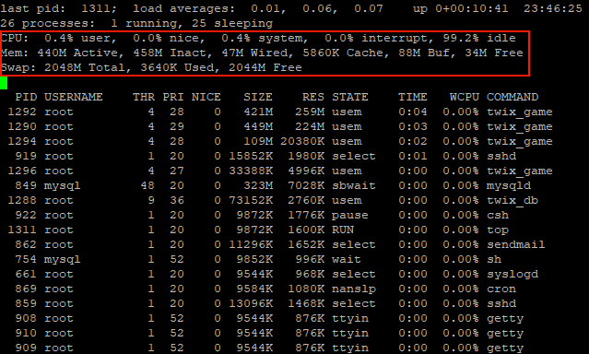This screenshot has height=354, width=589.
Task: Click the 0:02 time value
Action: coord(413,141)
